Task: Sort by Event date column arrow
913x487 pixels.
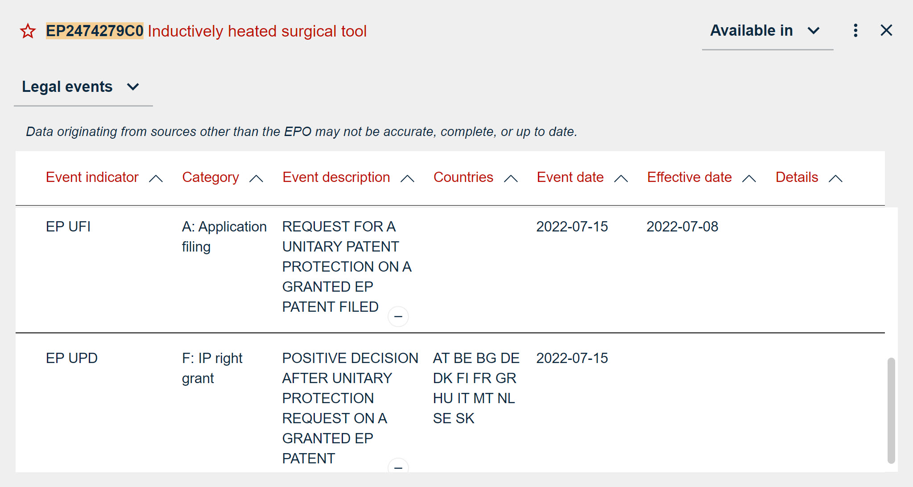Action: [621, 178]
